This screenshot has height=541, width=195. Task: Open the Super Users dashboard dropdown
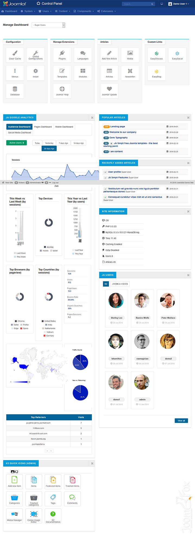pyautogui.click(x=48, y=25)
